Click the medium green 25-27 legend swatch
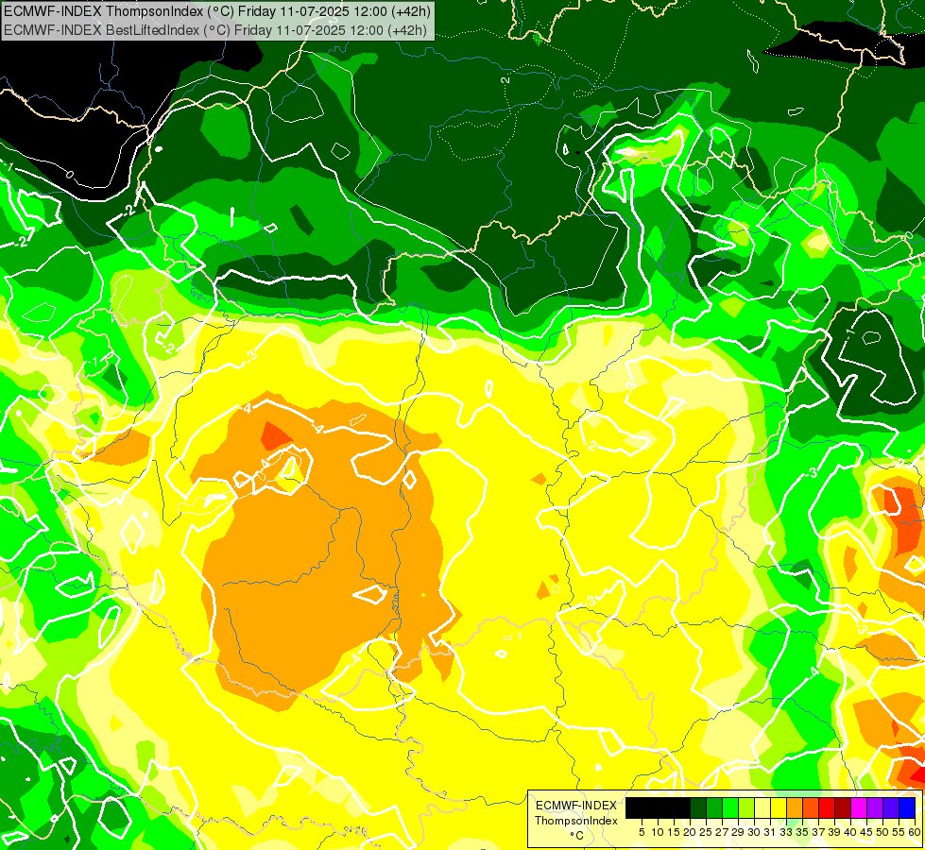925x850 pixels. [x=714, y=807]
